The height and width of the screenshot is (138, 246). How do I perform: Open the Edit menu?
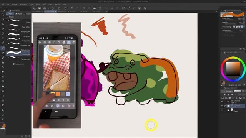click(x=8, y=5)
